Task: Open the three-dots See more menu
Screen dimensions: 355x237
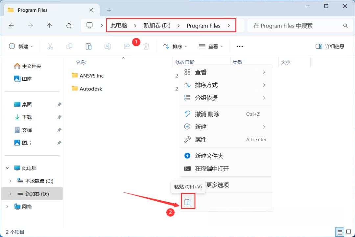Action: click(x=240, y=46)
